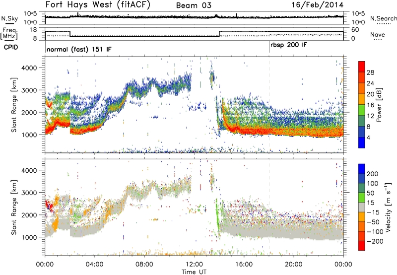Click the velocity panel 'Slant Range [km]' label
This screenshot has height=275, width=397.
point(14,207)
